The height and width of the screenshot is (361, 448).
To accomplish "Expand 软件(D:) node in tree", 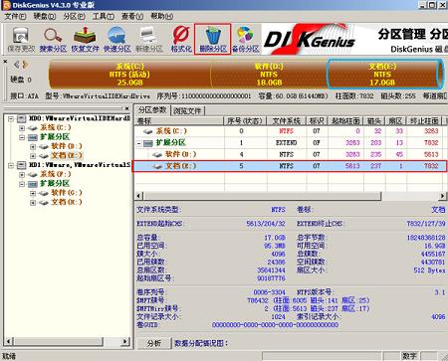I will (33, 146).
